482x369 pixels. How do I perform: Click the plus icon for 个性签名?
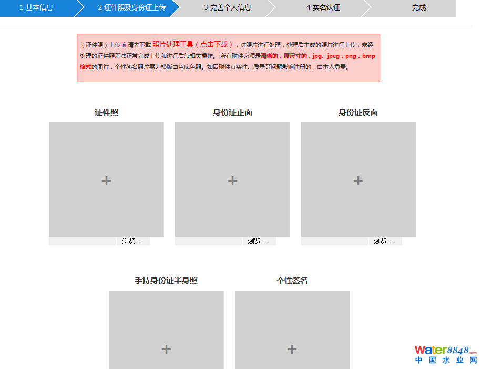coord(292,349)
